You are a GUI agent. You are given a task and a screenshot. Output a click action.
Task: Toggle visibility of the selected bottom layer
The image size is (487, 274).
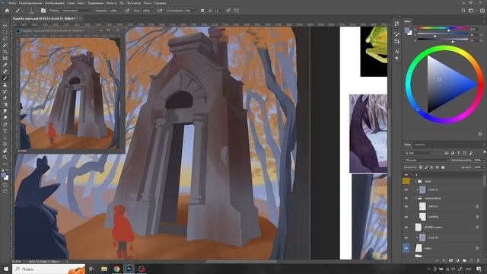pyautogui.click(x=406, y=248)
